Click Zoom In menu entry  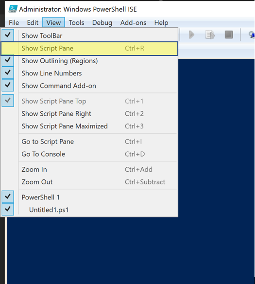click(x=89, y=170)
